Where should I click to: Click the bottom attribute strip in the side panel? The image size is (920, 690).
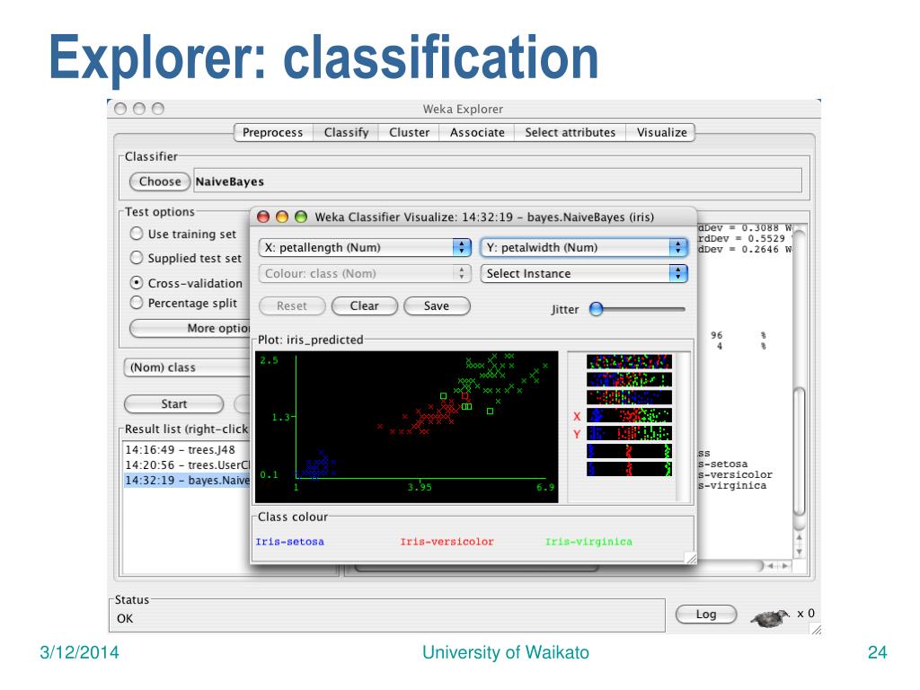click(x=629, y=469)
